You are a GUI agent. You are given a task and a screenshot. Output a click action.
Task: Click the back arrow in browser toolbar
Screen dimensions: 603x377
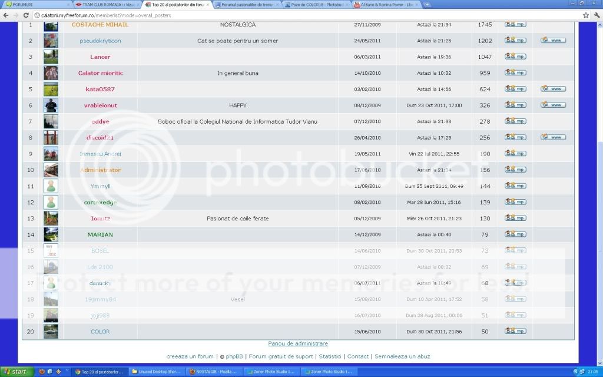[x=6, y=15]
